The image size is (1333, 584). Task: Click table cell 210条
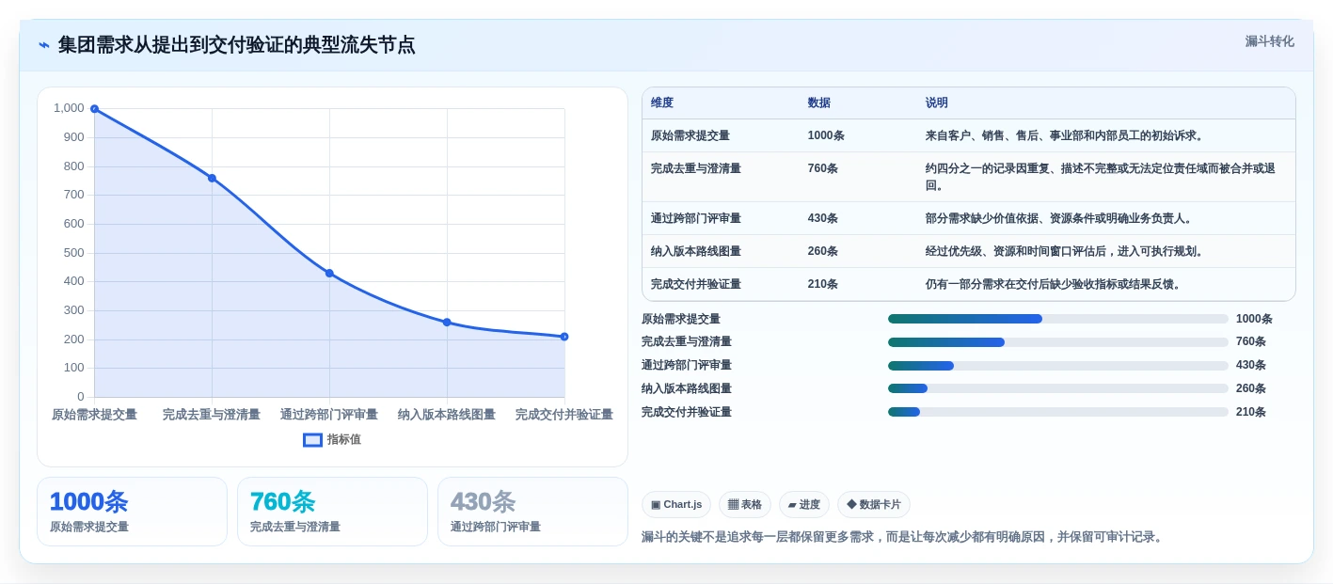point(823,284)
